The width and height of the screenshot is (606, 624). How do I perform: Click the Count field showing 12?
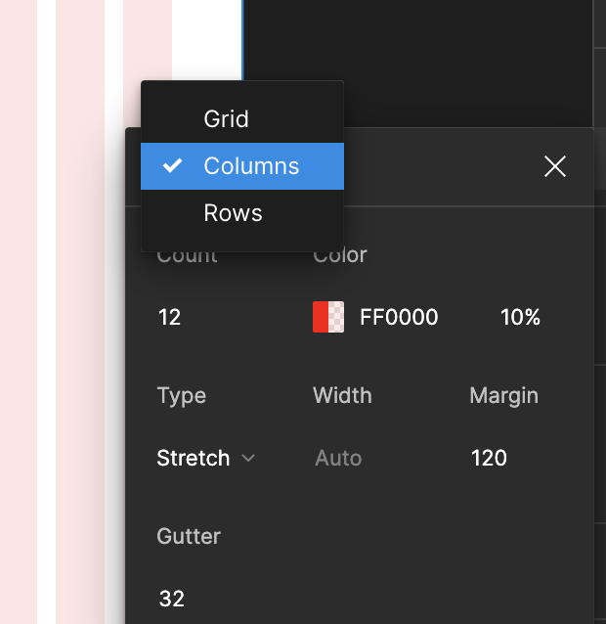click(170, 317)
